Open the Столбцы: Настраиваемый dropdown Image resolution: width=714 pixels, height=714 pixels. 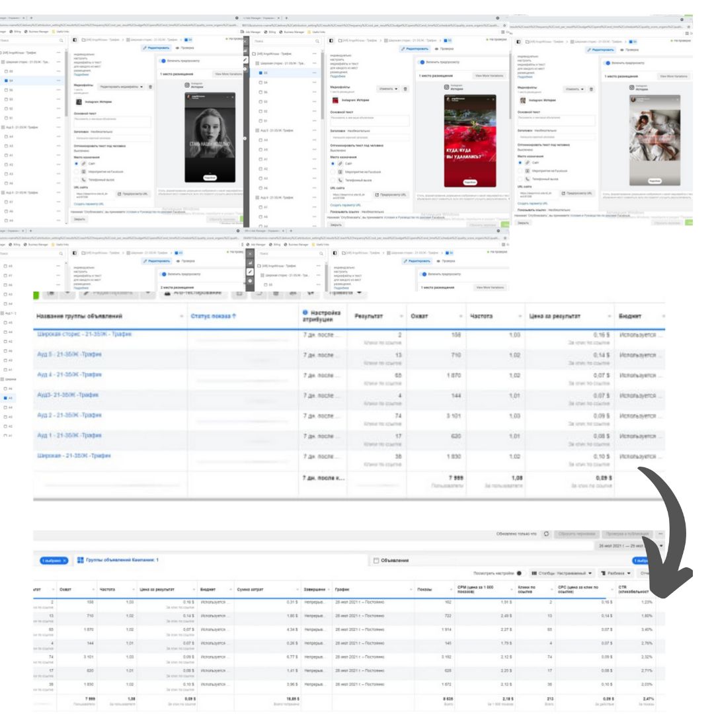point(562,573)
